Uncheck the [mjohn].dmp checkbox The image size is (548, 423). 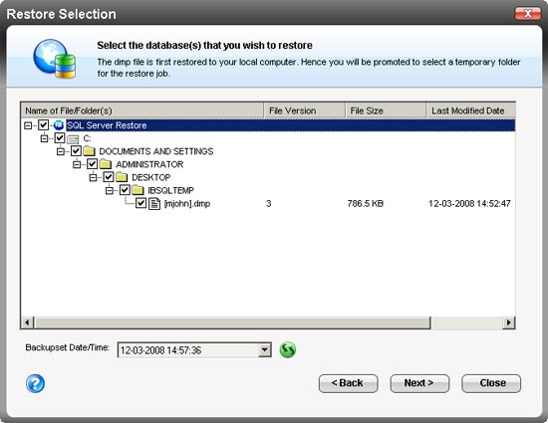(x=140, y=203)
